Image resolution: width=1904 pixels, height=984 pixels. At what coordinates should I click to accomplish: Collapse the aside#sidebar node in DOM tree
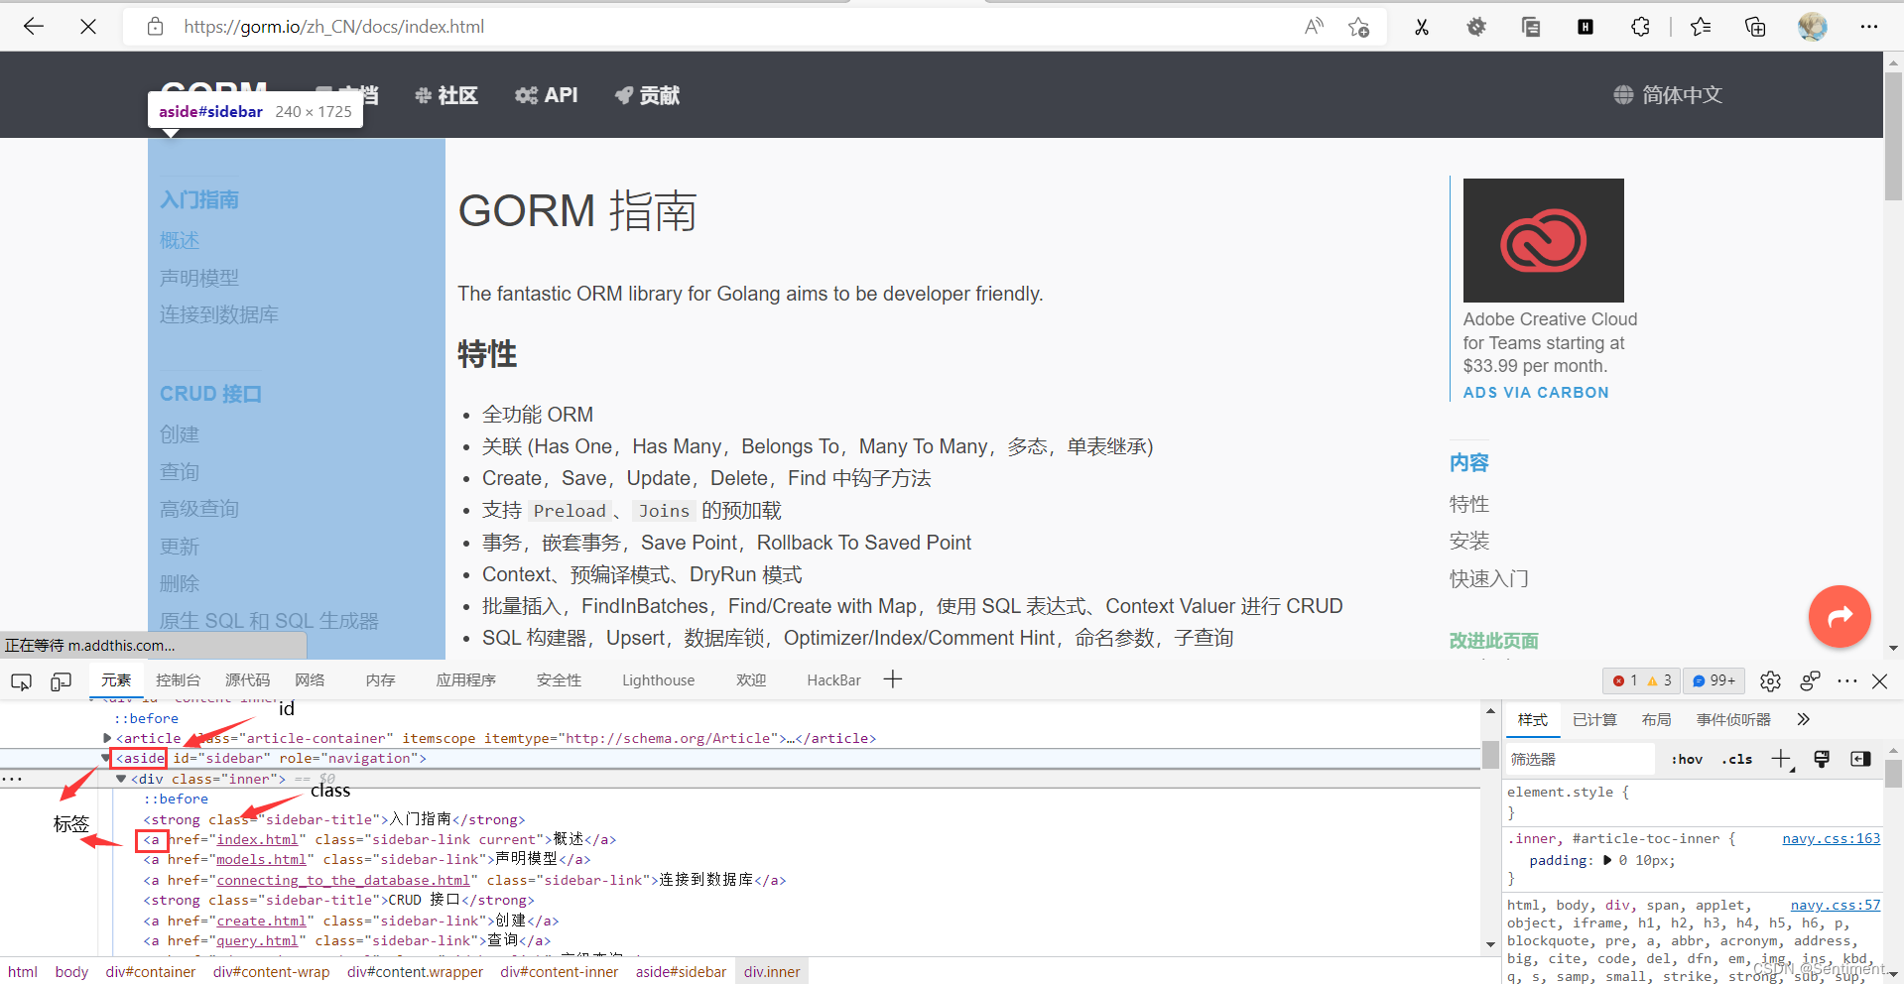click(106, 758)
